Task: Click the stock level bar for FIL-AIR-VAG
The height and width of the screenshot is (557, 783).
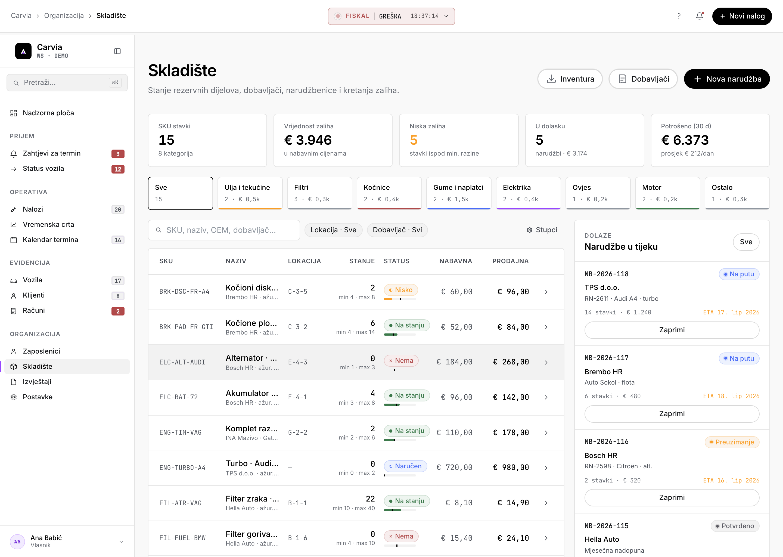Action: coord(400,510)
